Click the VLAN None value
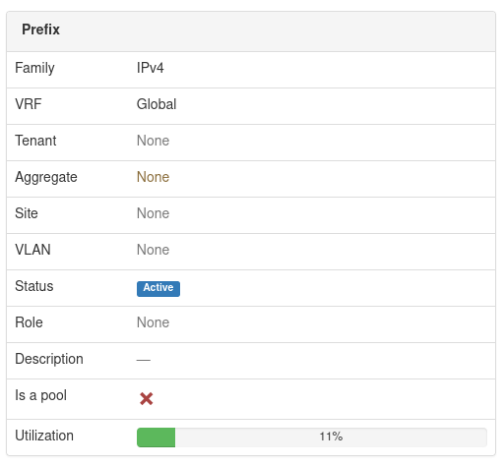The width and height of the screenshot is (503, 466). click(x=153, y=250)
